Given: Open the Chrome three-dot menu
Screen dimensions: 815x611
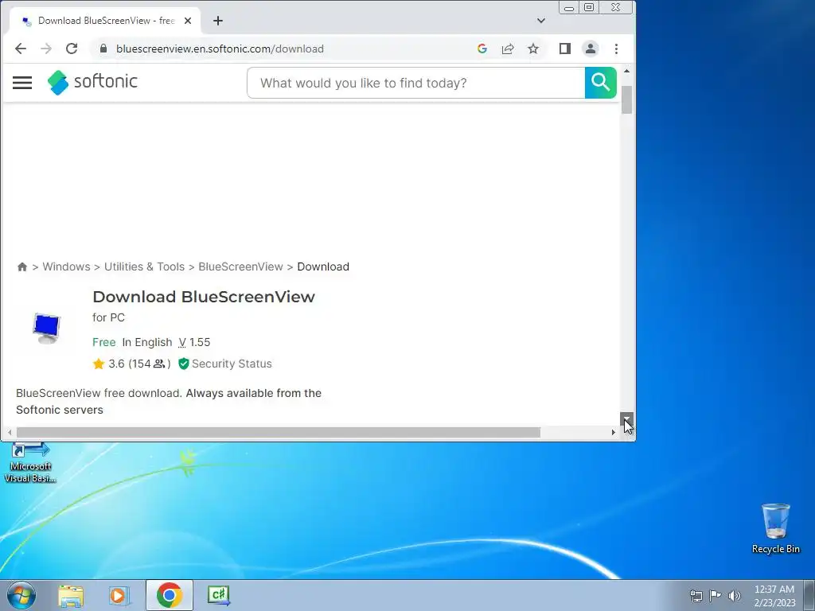Looking at the screenshot, I should [x=617, y=49].
